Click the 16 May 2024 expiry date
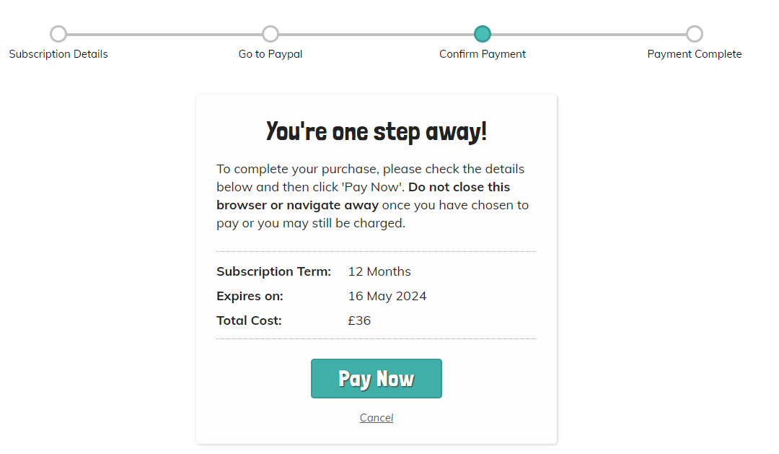Viewport: 779px width, 454px height. 387,296
